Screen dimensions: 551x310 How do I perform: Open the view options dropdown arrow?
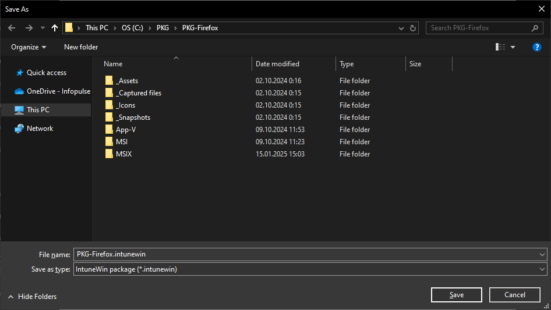click(513, 47)
